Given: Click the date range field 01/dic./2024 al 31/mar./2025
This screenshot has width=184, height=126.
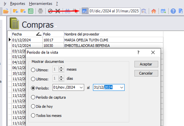Looking at the screenshot, I should (114, 11).
